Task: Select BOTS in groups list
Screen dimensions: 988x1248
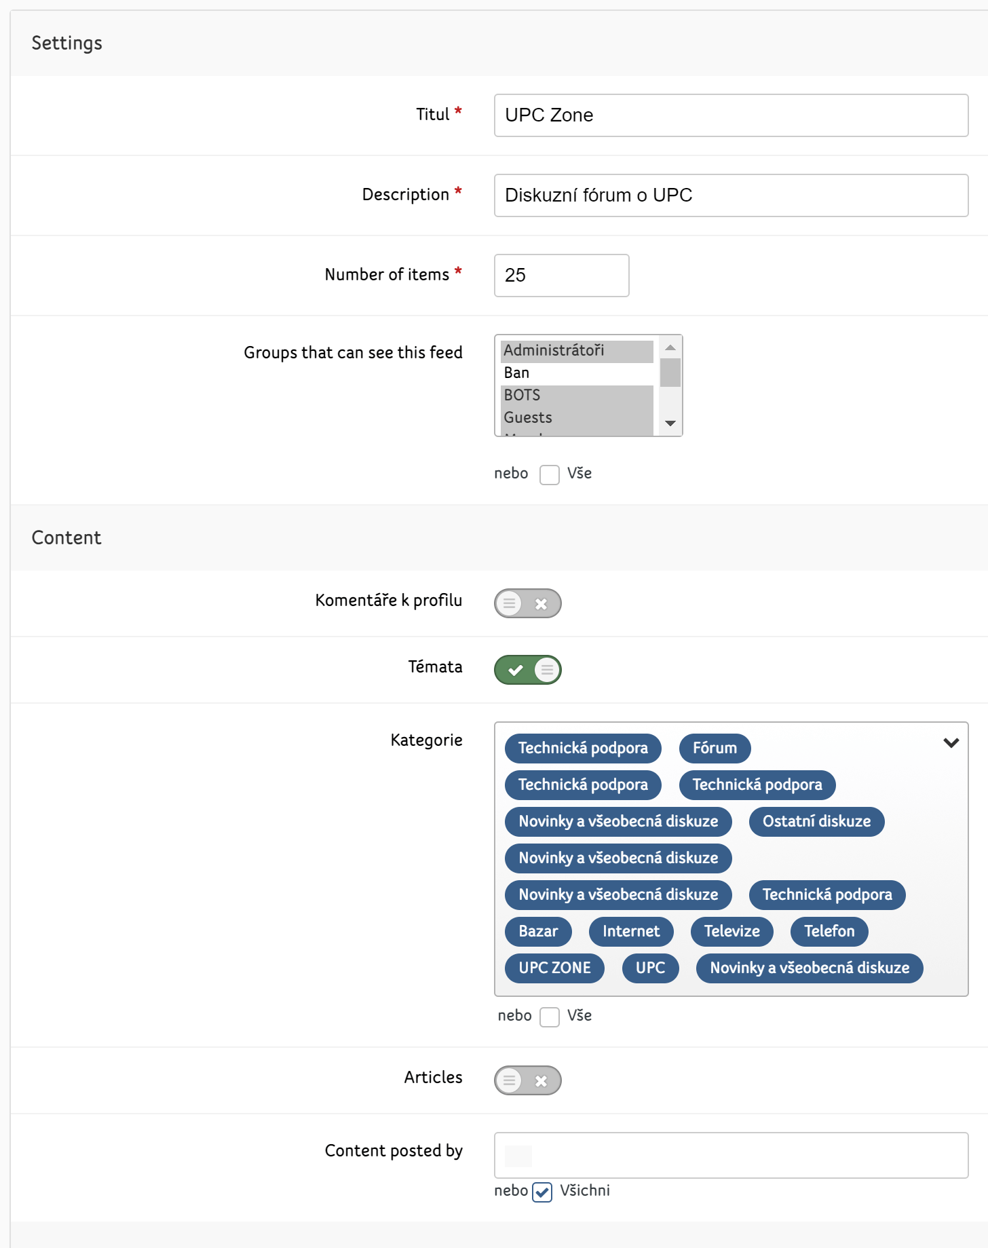Action: coord(577,396)
